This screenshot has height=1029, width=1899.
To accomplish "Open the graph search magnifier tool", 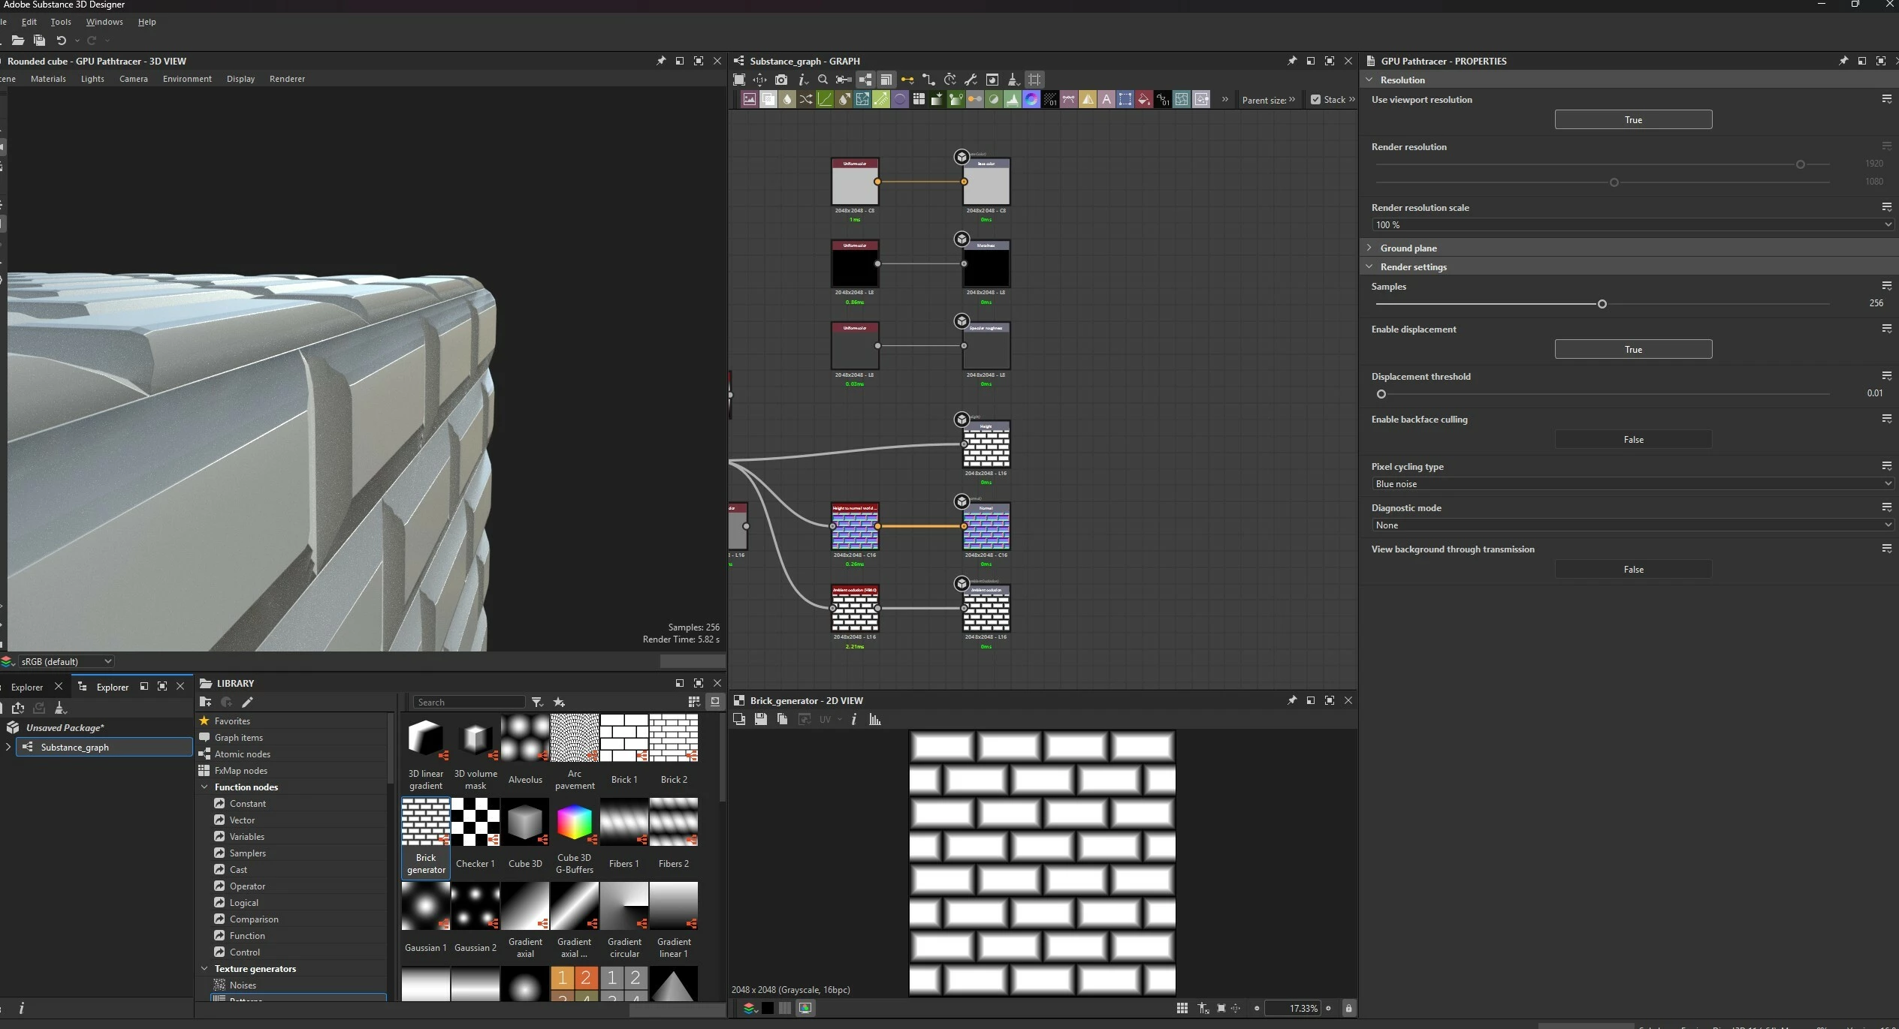I will (823, 80).
